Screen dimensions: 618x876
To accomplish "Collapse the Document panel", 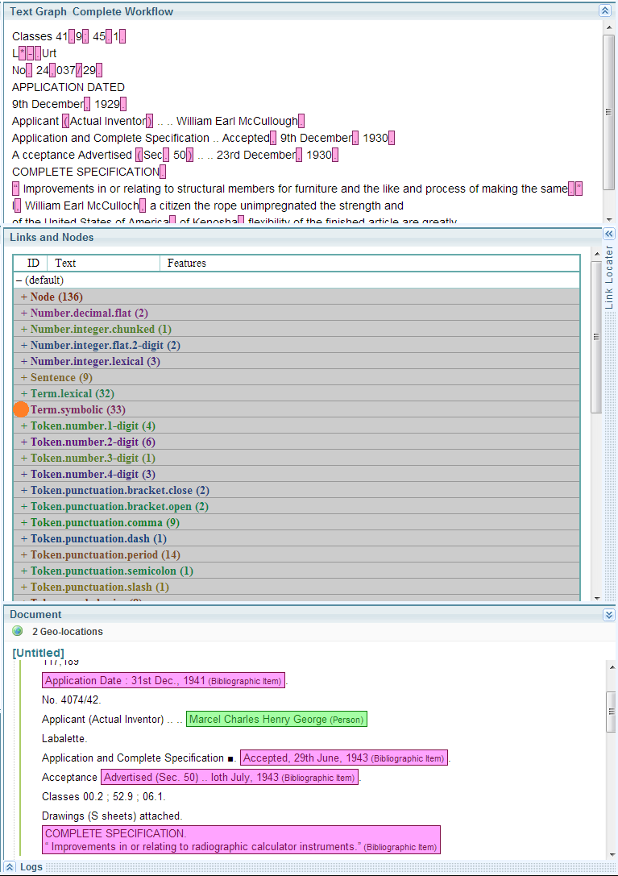I will (609, 615).
